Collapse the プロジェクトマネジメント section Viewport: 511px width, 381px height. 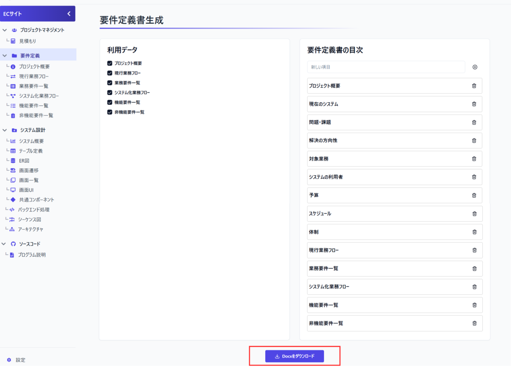[x=4, y=30]
